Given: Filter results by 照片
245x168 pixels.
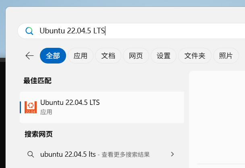Looking at the screenshot, I should tap(226, 56).
